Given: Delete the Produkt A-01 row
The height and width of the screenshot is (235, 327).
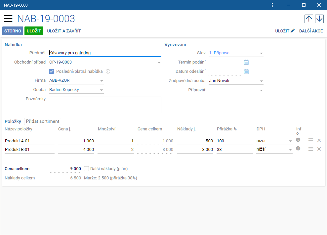Looking at the screenshot, I should coord(319,140).
